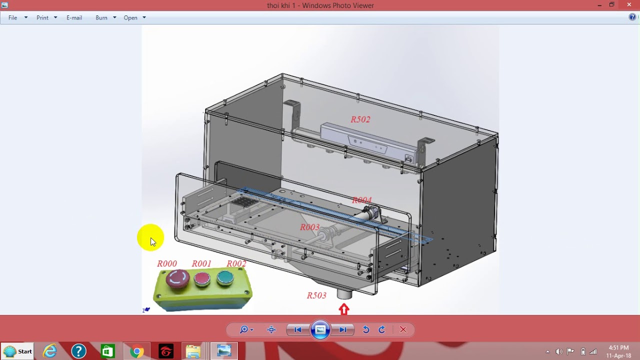Open the File menu
Screen dimensions: 640x360
click(x=13, y=17)
